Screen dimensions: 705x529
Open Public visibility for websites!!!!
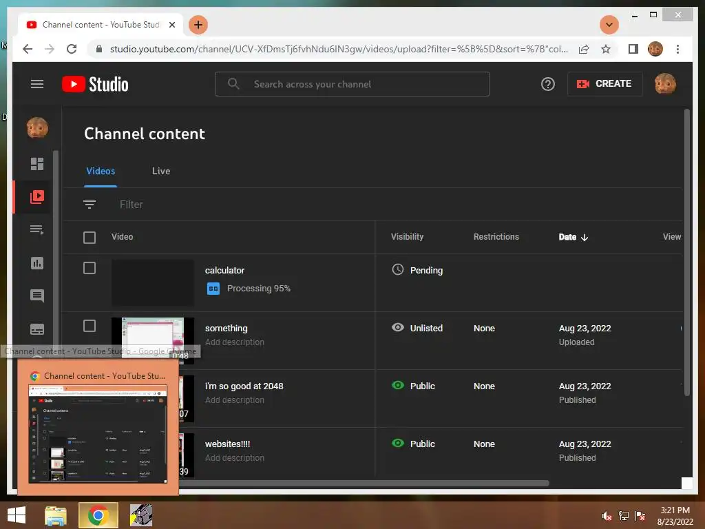(423, 444)
